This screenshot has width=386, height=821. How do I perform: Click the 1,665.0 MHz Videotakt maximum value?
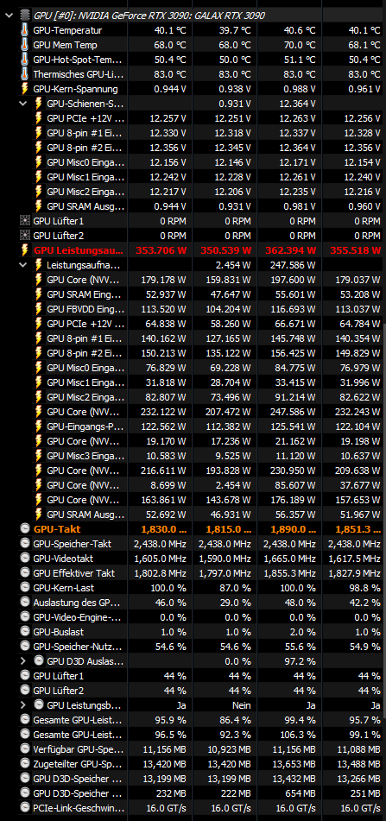tap(291, 559)
